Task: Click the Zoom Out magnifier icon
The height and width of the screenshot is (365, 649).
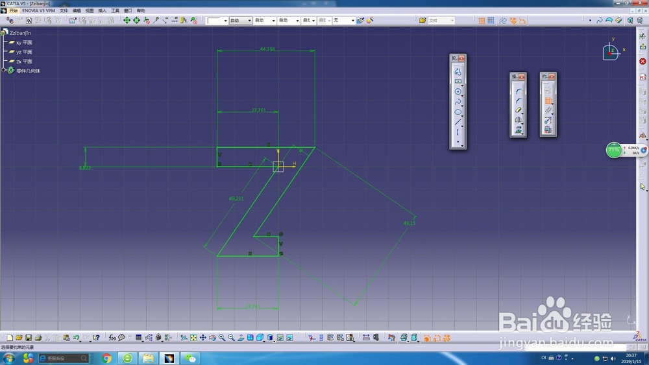Action: 232,338
